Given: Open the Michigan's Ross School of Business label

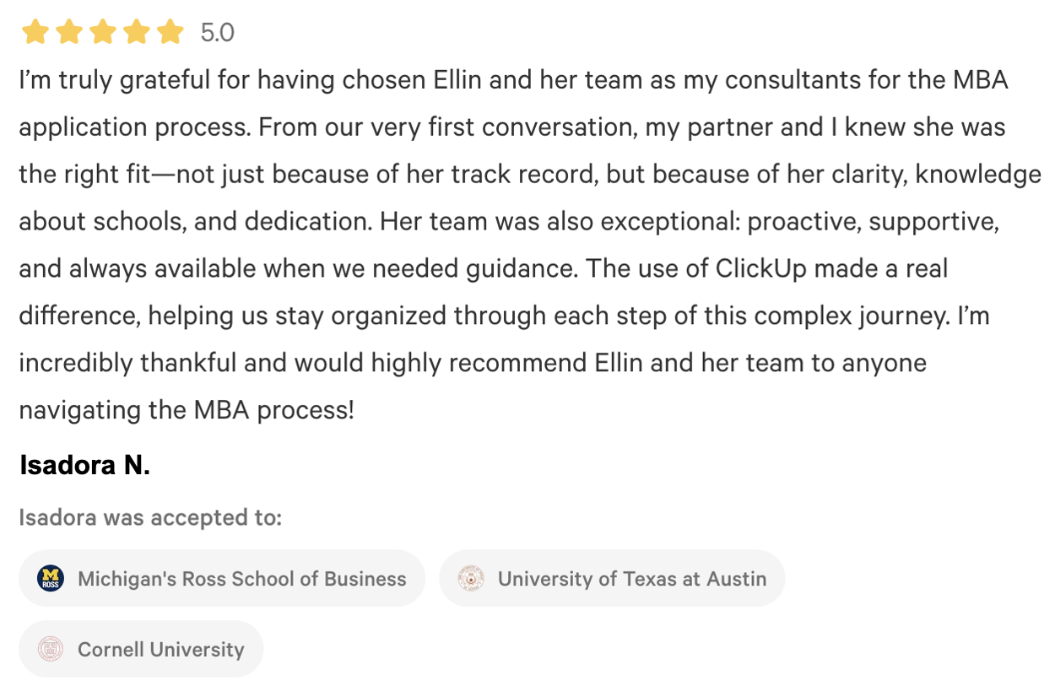Looking at the screenshot, I should (241, 579).
